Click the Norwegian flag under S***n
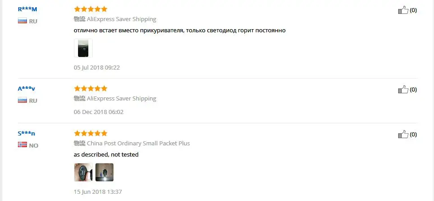Viewport: 434px width, 201px height. tap(22, 145)
